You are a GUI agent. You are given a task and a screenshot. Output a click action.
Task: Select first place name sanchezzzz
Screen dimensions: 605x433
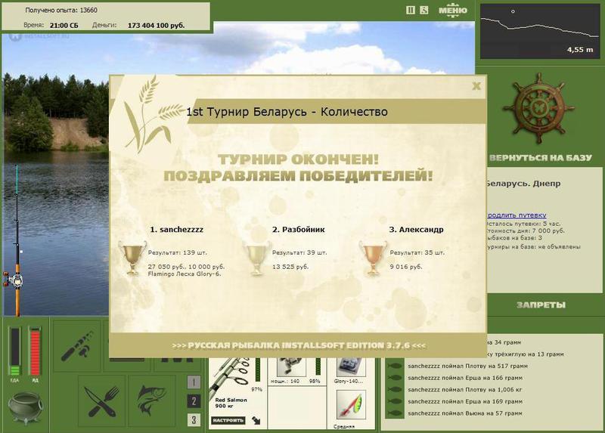tap(176, 230)
